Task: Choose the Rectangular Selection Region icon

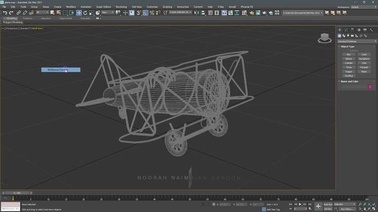Action: click(x=65, y=13)
